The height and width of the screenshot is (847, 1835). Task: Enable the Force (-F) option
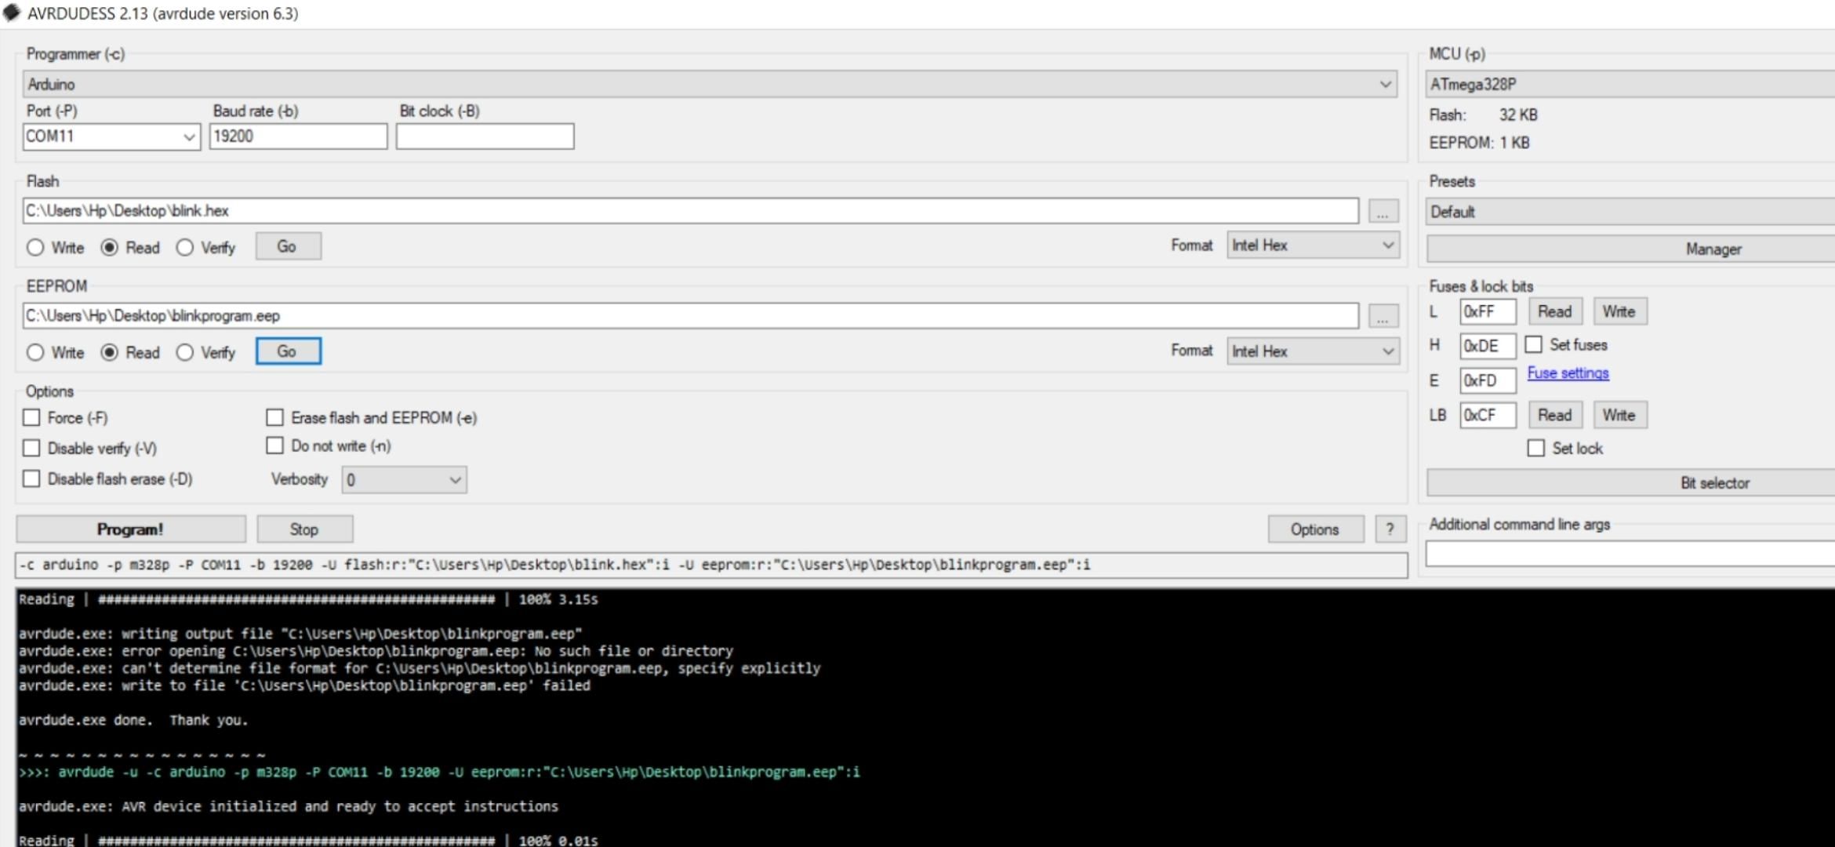click(31, 417)
